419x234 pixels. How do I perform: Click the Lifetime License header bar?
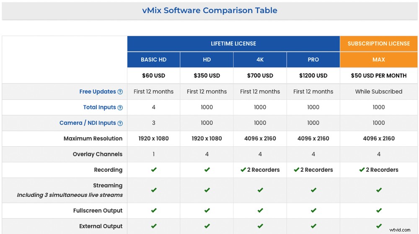pos(233,43)
